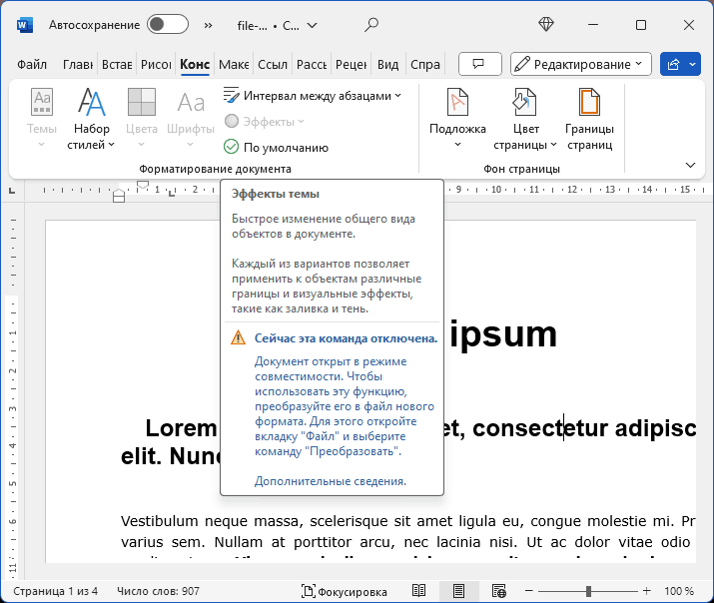
Task: Expand the quick access toolbar overflow arrows
Action: (208, 26)
